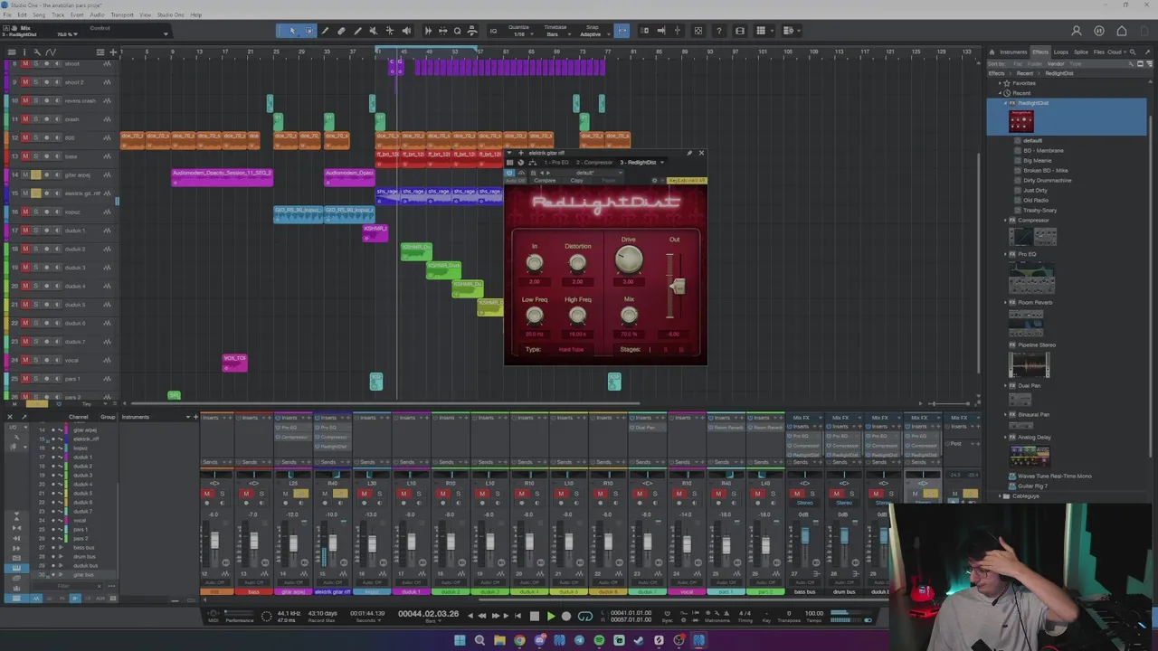Click the Drive knob in RedlightDist
The width and height of the screenshot is (1158, 651).
(x=629, y=260)
